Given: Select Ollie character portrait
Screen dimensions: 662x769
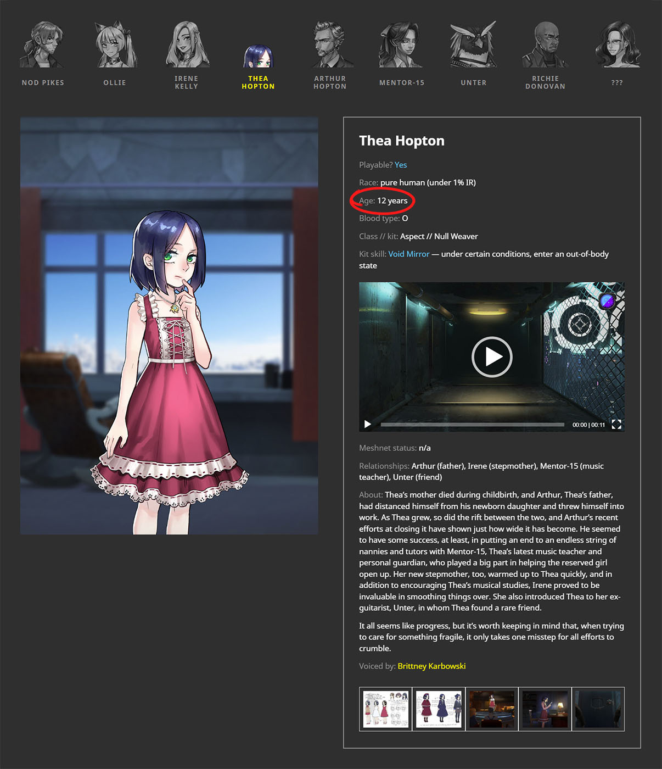Looking at the screenshot, I should coord(115,44).
